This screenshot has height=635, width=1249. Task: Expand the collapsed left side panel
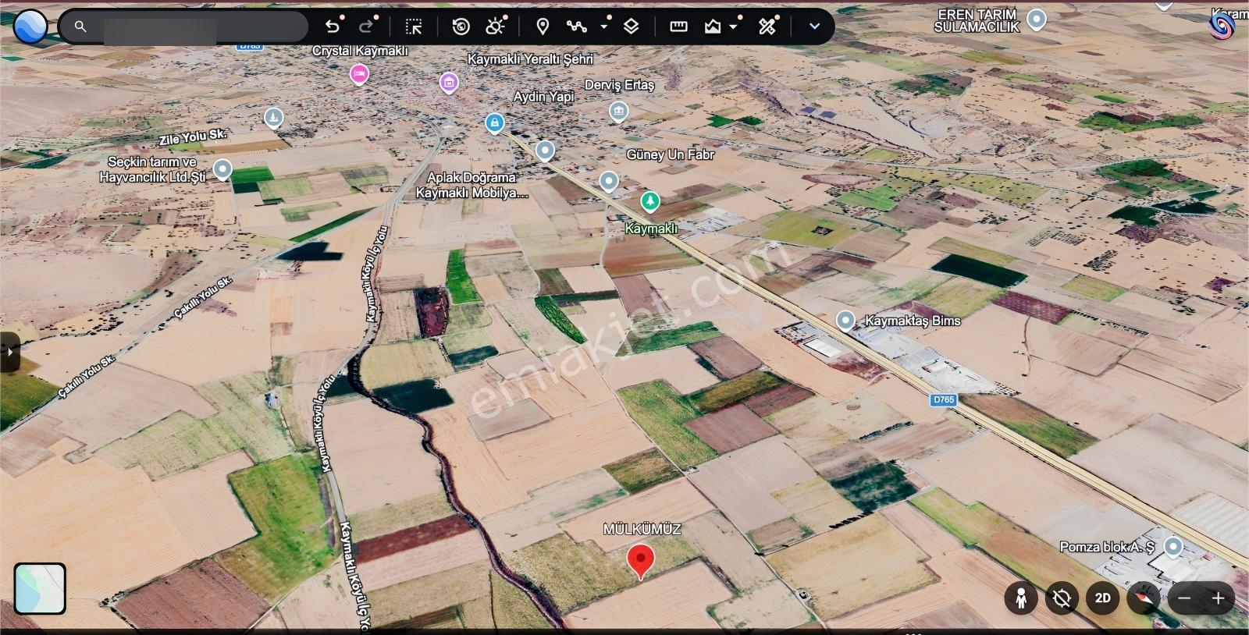pyautogui.click(x=9, y=353)
